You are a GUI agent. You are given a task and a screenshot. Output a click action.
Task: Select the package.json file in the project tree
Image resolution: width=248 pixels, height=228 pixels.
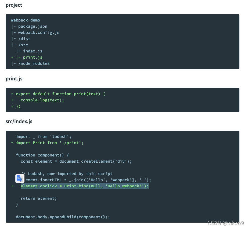[x=33, y=26]
